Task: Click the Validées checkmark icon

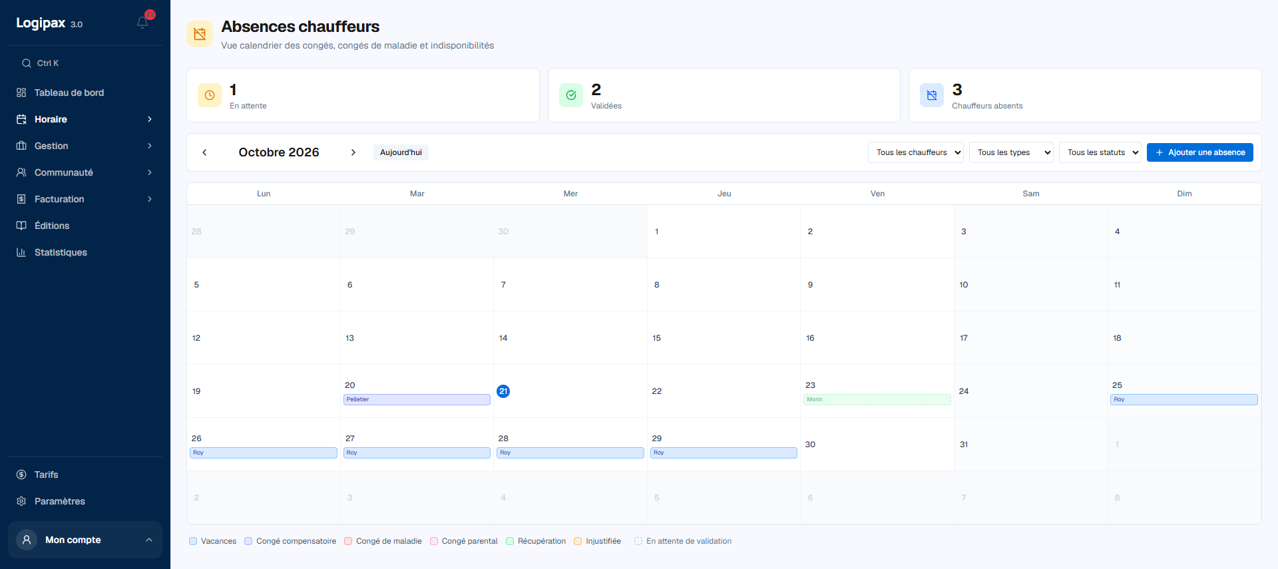Action: pyautogui.click(x=571, y=95)
